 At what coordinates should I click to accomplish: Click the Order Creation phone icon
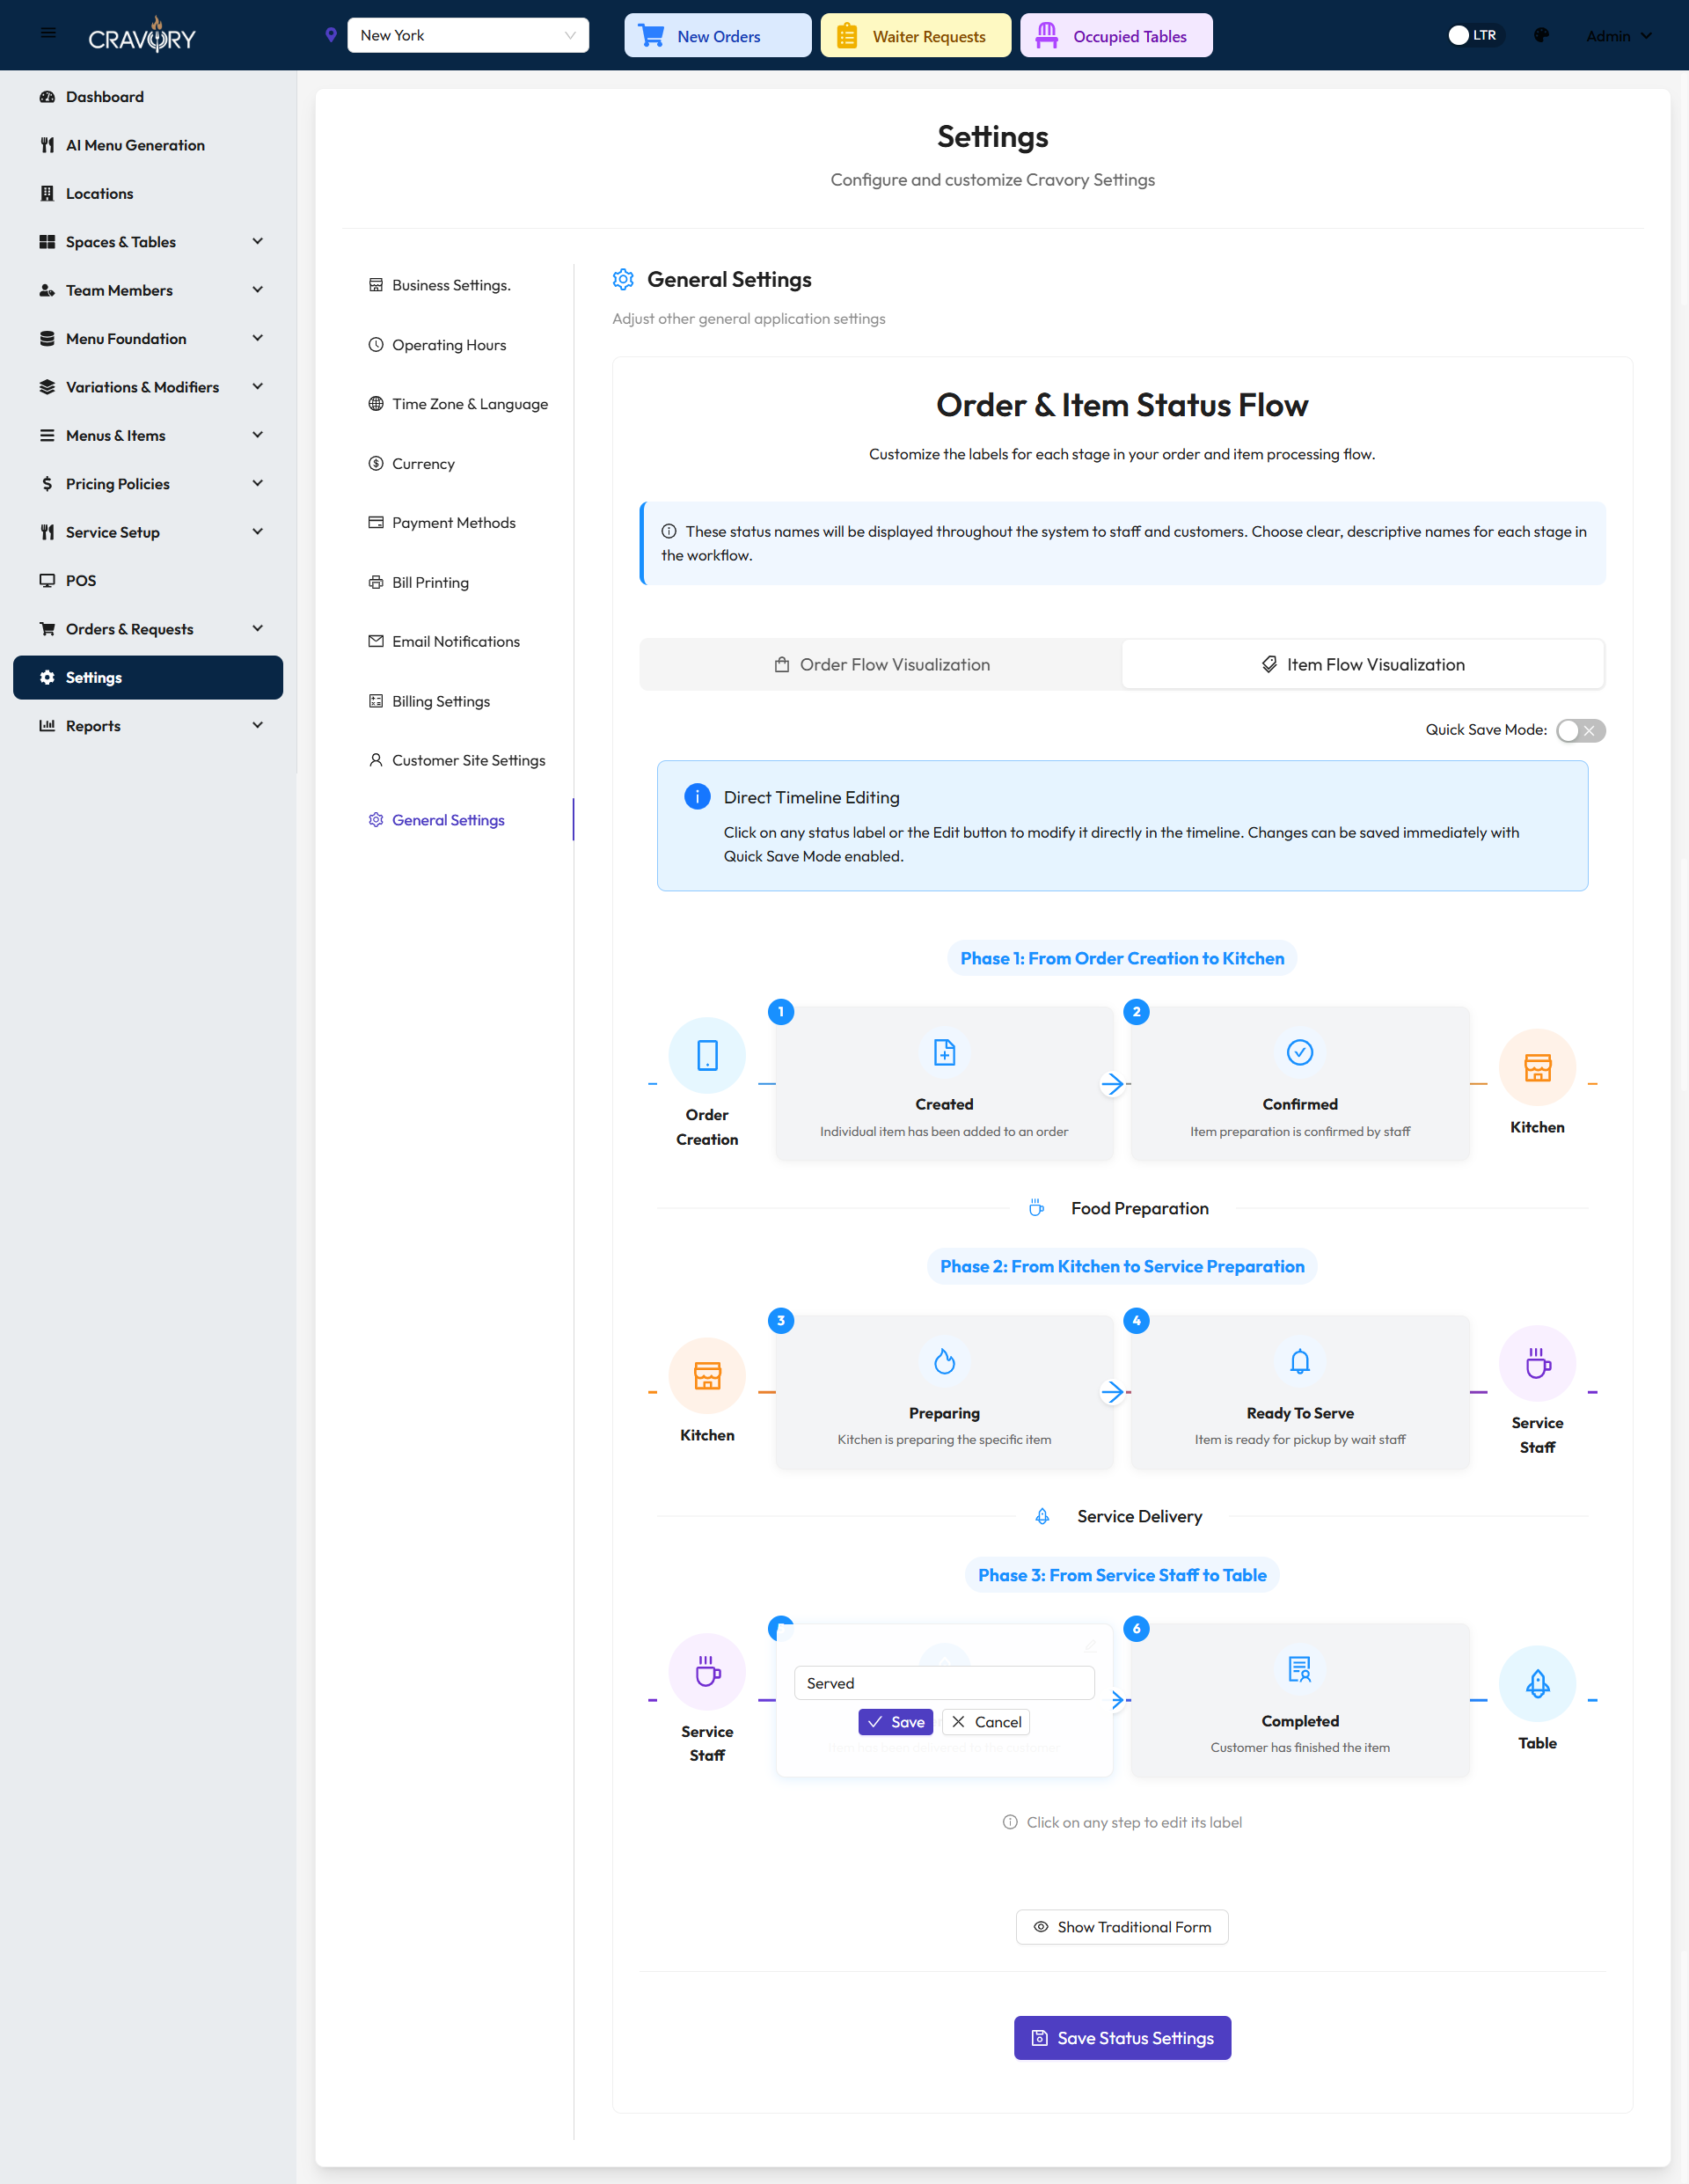pyautogui.click(x=707, y=1055)
